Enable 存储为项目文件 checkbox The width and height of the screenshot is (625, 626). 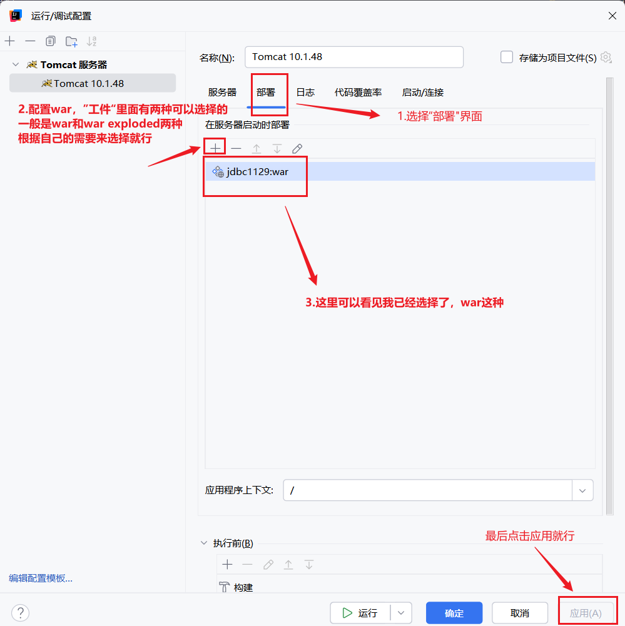pos(507,57)
